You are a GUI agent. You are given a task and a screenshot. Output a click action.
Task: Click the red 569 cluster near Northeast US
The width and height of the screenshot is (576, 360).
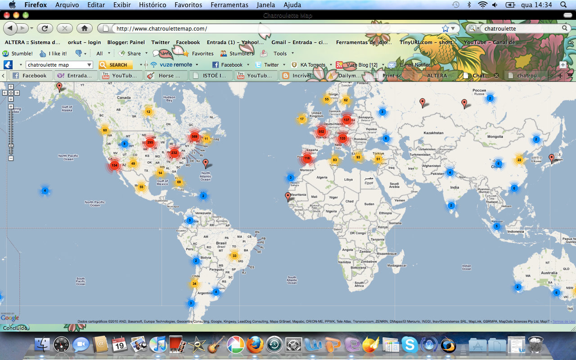[194, 136]
